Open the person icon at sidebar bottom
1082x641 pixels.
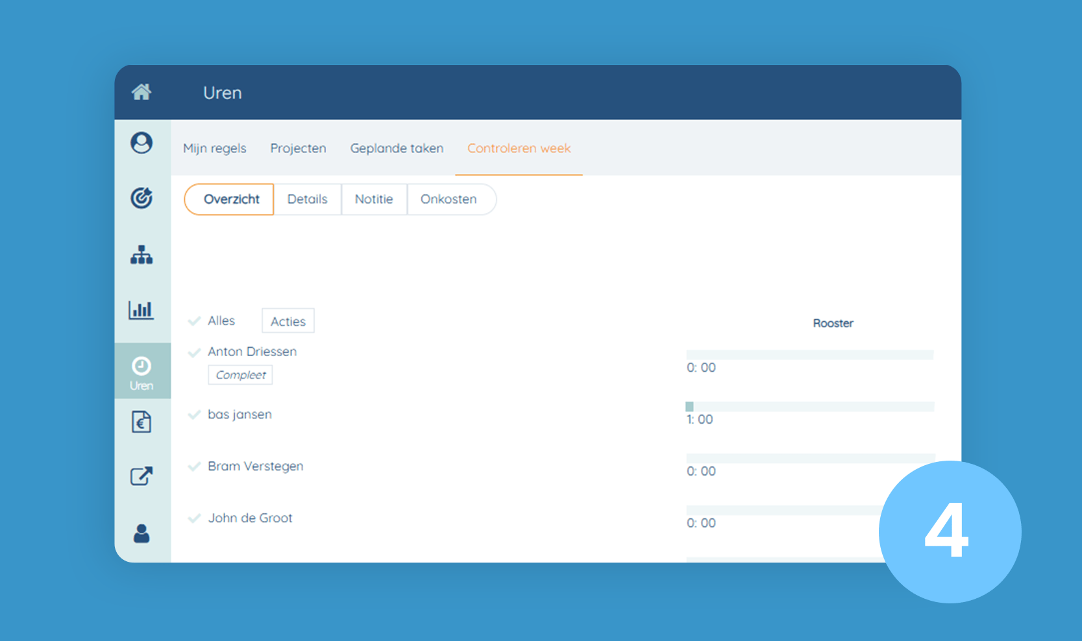pos(141,533)
